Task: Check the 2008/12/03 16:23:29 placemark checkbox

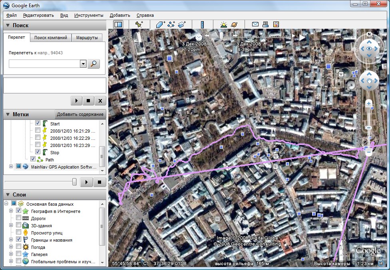Action: 38,145
